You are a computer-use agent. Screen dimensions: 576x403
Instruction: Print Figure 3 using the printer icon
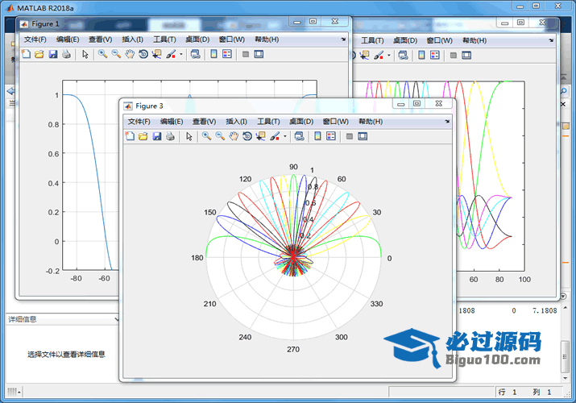[x=170, y=136]
